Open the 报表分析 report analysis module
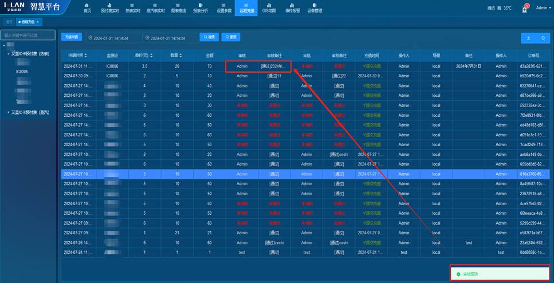The image size is (554, 283). (201, 7)
